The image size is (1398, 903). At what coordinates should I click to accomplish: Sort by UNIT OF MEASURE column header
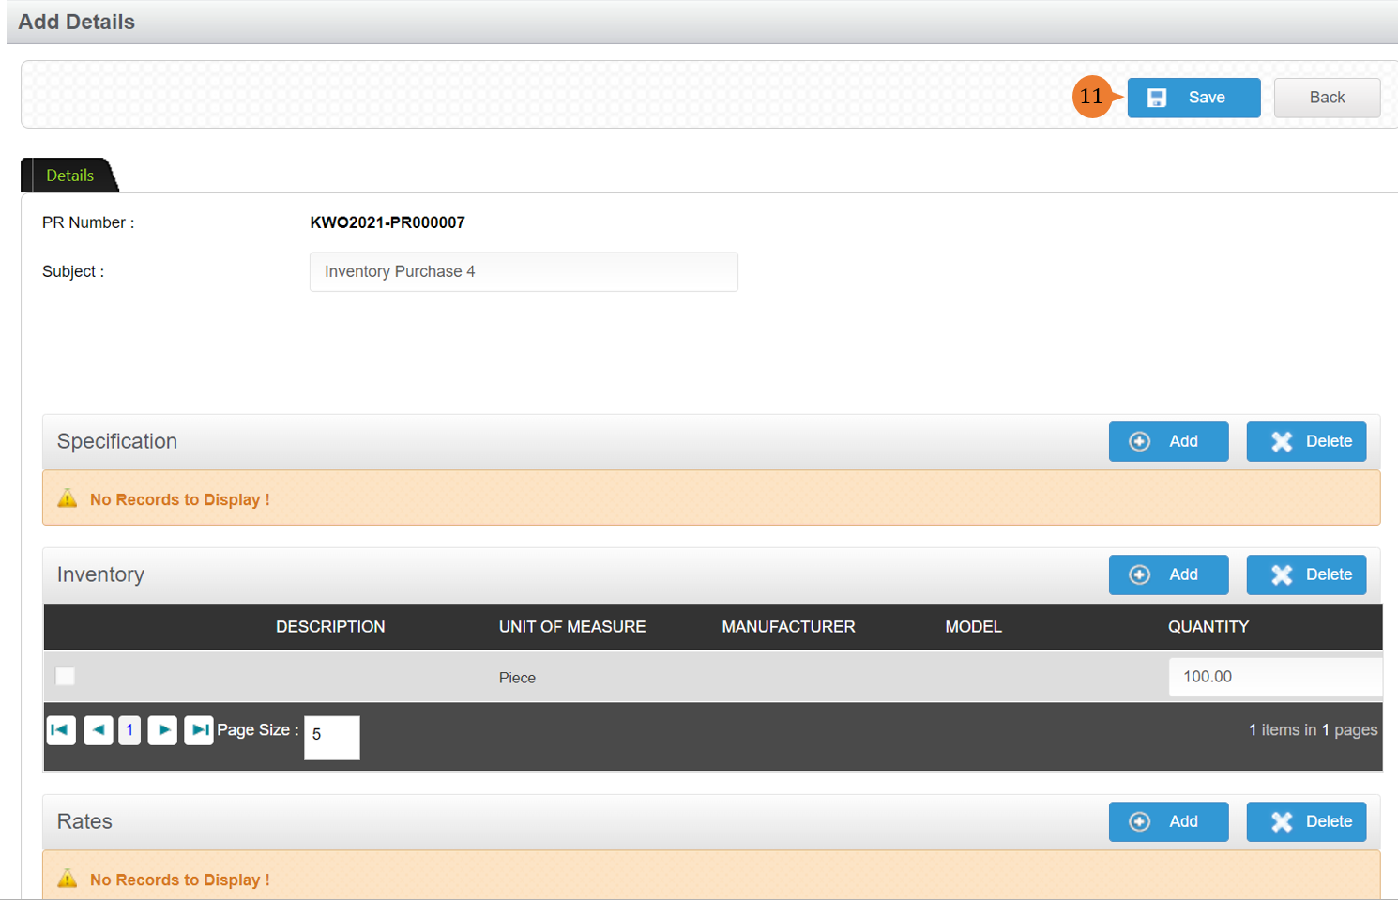tap(572, 627)
